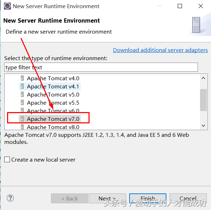Click the Apache Tomcat v4.1 server icon
The image size is (211, 210).
tap(22, 86)
